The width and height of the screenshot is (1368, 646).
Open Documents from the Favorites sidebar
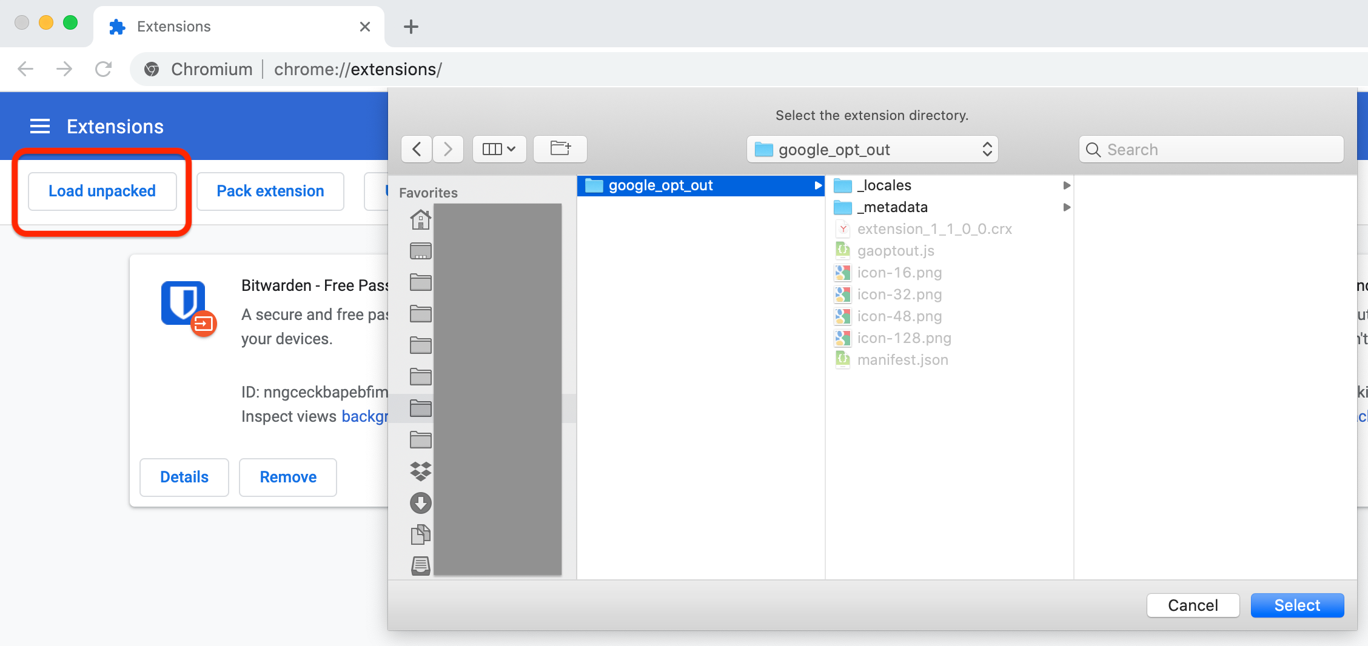coord(421,534)
